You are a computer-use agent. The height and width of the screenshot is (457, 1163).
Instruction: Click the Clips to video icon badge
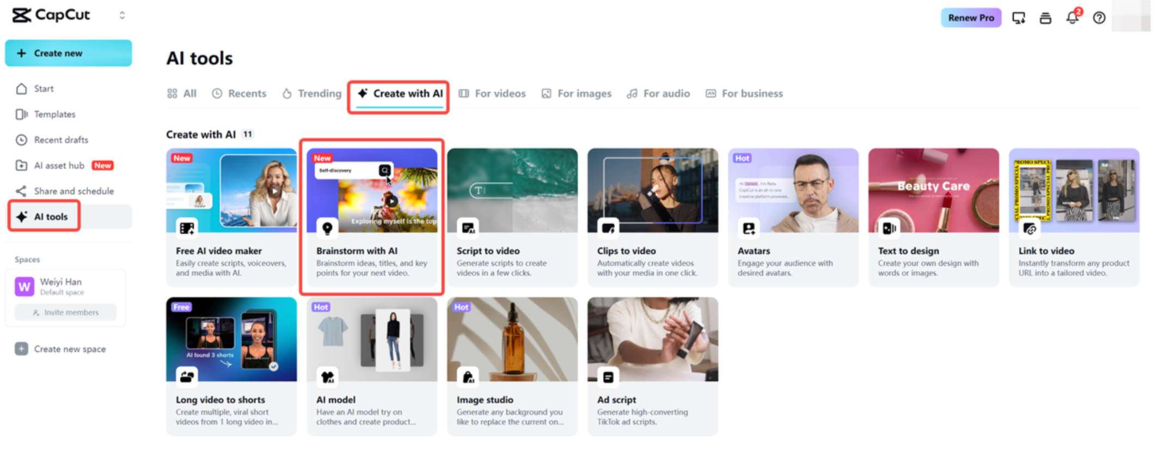click(608, 228)
